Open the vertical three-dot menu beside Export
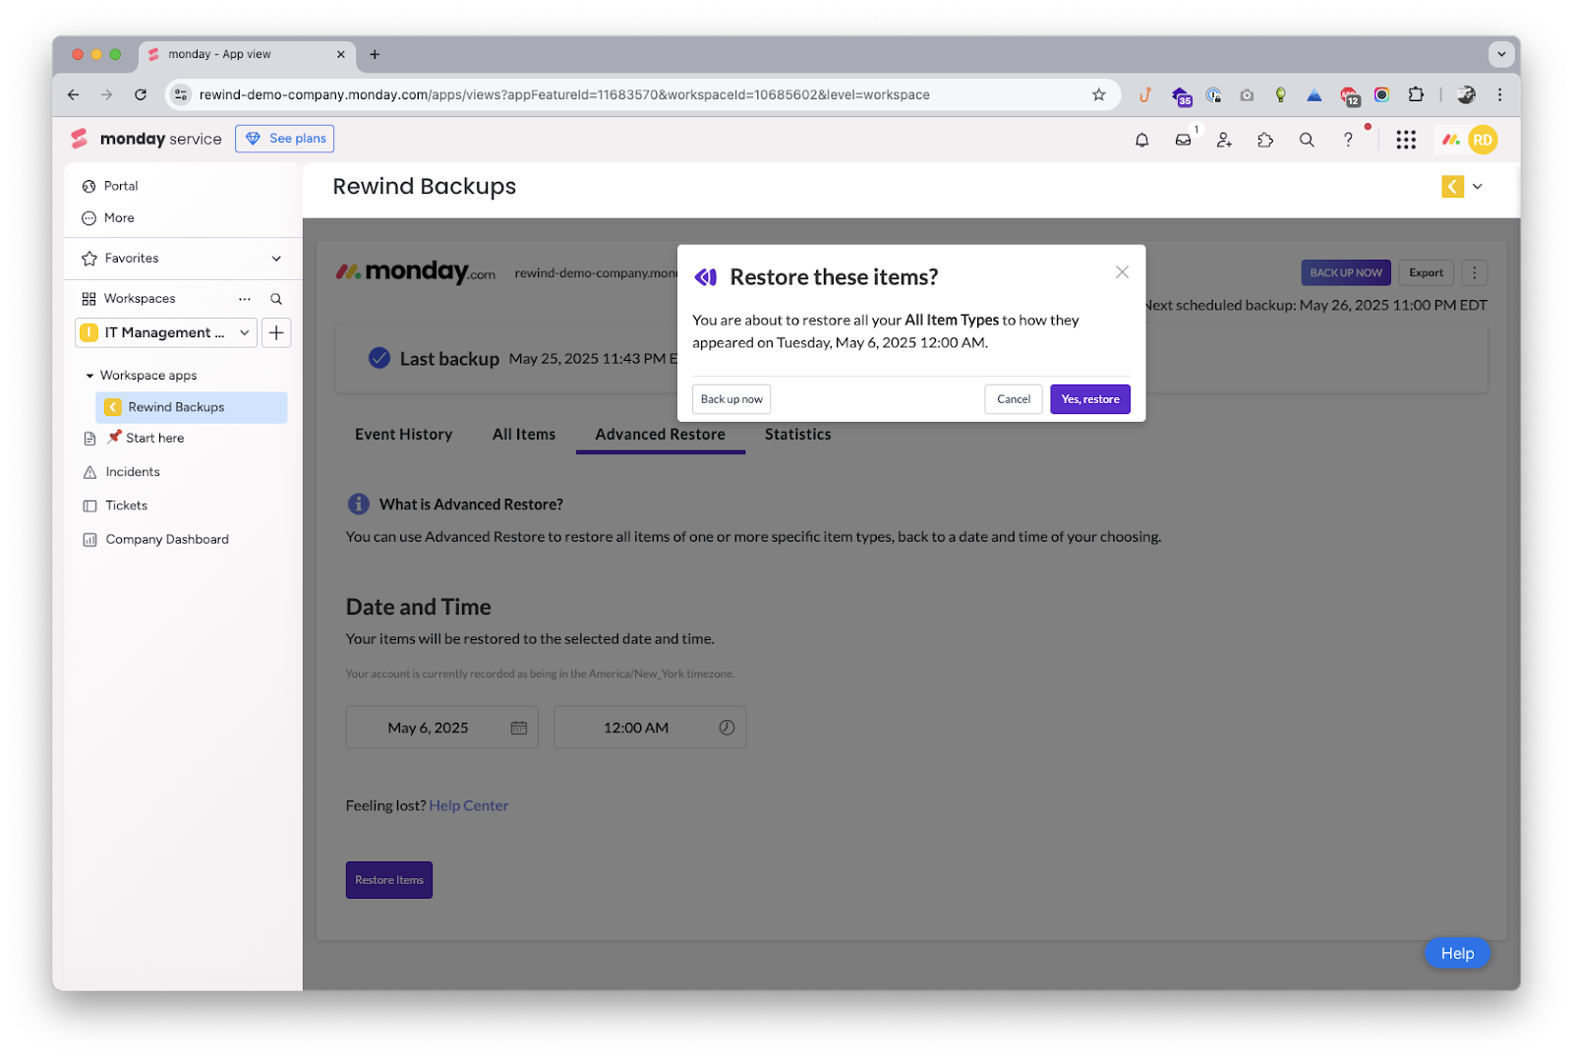Screen dimensions: 1573x1060 tap(1474, 272)
